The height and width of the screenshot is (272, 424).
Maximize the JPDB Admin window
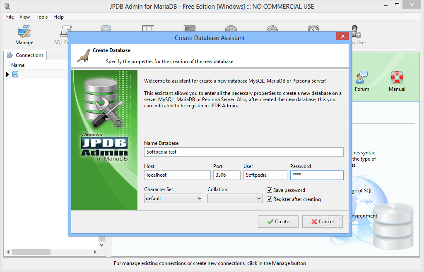click(397, 5)
